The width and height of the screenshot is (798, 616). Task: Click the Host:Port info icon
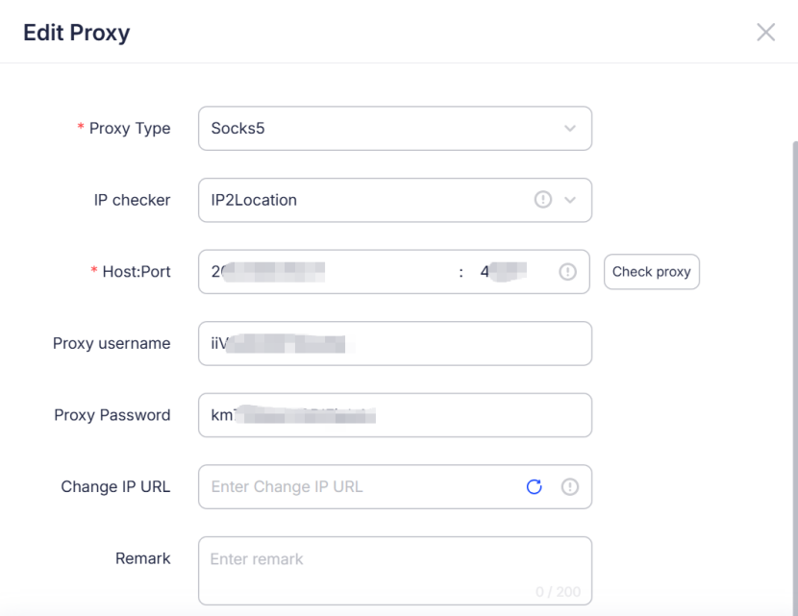567,272
